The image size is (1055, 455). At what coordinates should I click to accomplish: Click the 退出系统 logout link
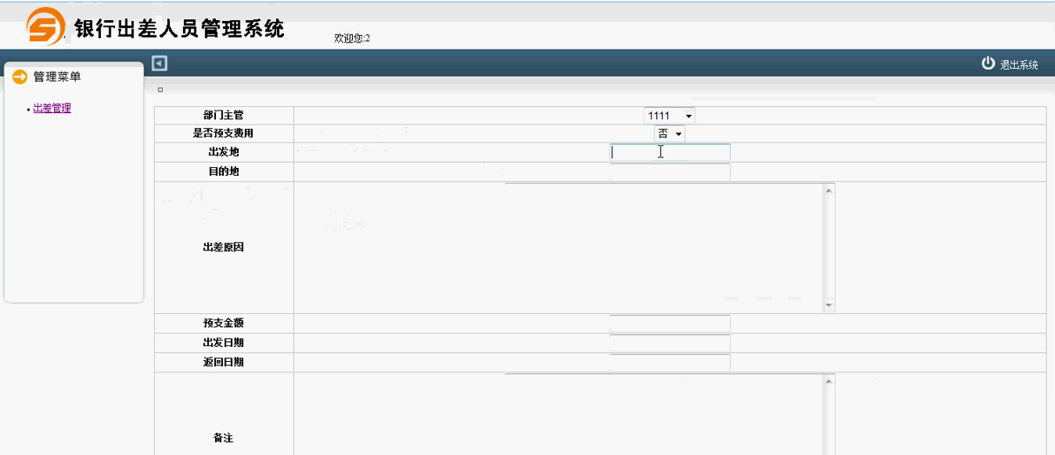point(1019,65)
